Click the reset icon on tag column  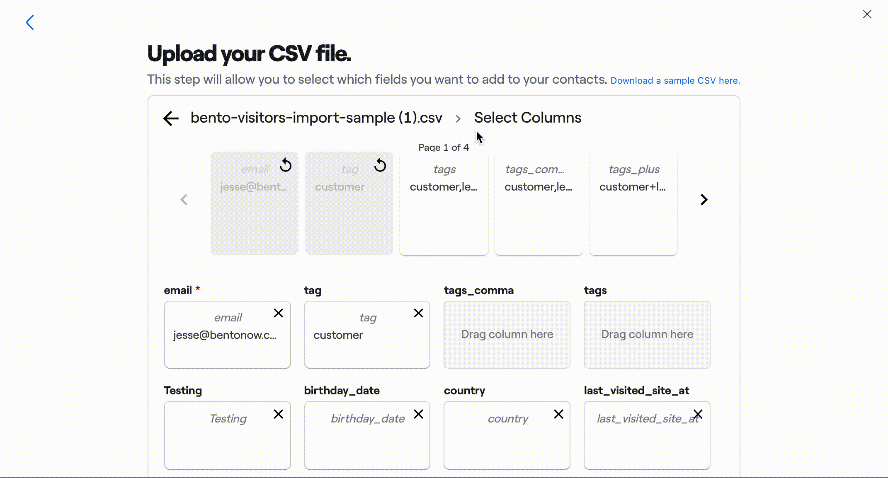pyautogui.click(x=380, y=165)
